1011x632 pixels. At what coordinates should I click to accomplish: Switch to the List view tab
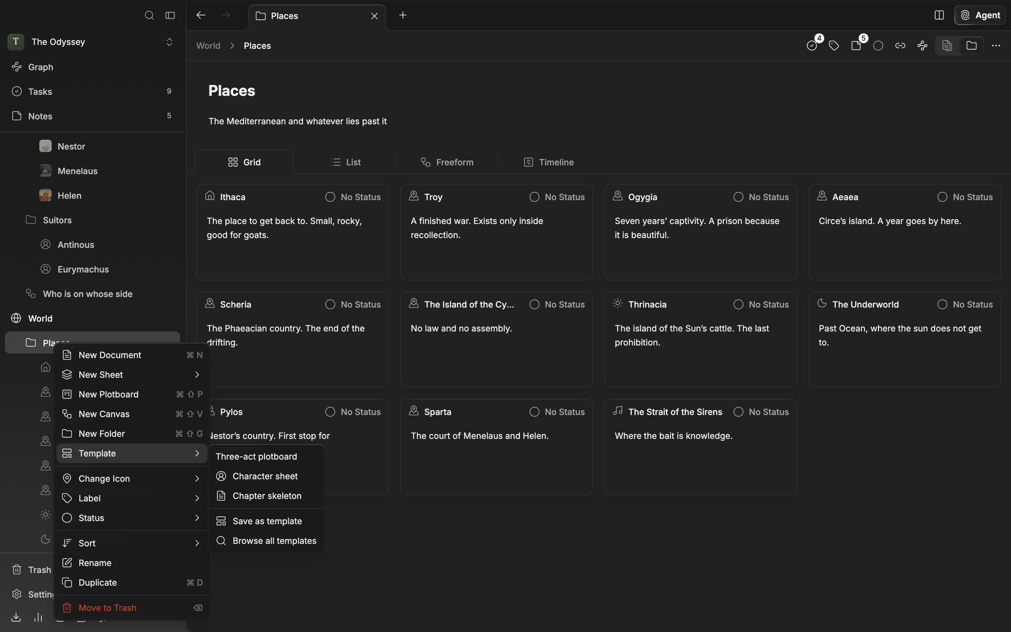pos(345,162)
